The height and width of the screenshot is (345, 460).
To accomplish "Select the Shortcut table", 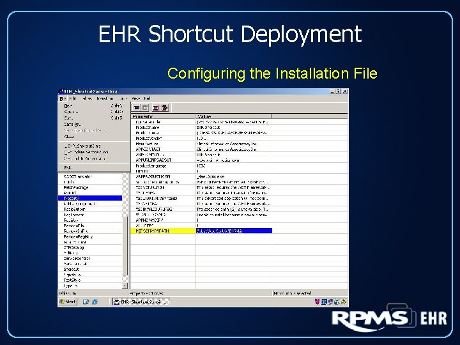I will [90, 270].
